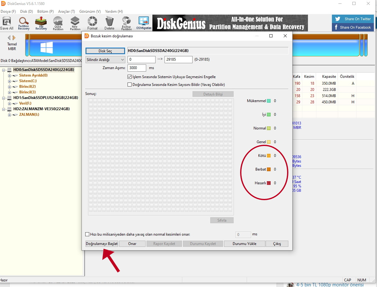Open the Partition Recovery tool
The height and width of the screenshot is (287, 377).
(x=24, y=23)
